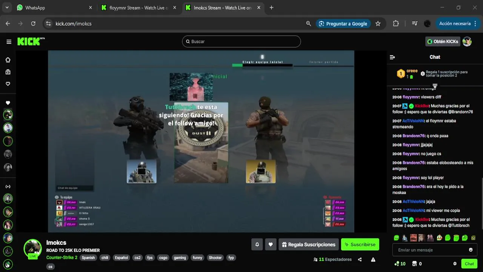483x272 pixels.
Task: Open the tab search dropdown arrow
Action: coord(7,8)
